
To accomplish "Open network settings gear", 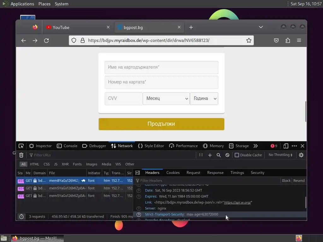I will [301, 155].
